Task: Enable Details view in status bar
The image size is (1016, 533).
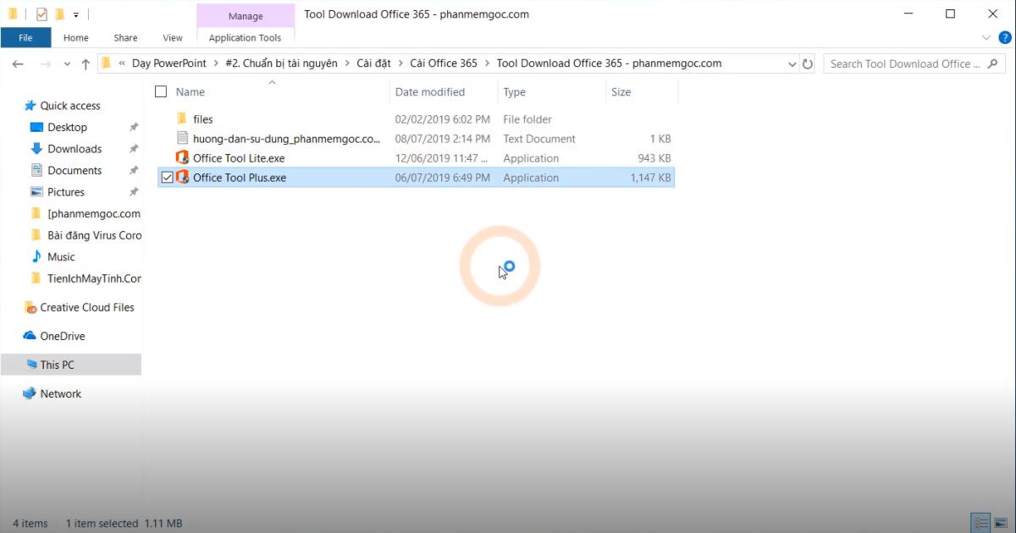Action: click(980, 523)
